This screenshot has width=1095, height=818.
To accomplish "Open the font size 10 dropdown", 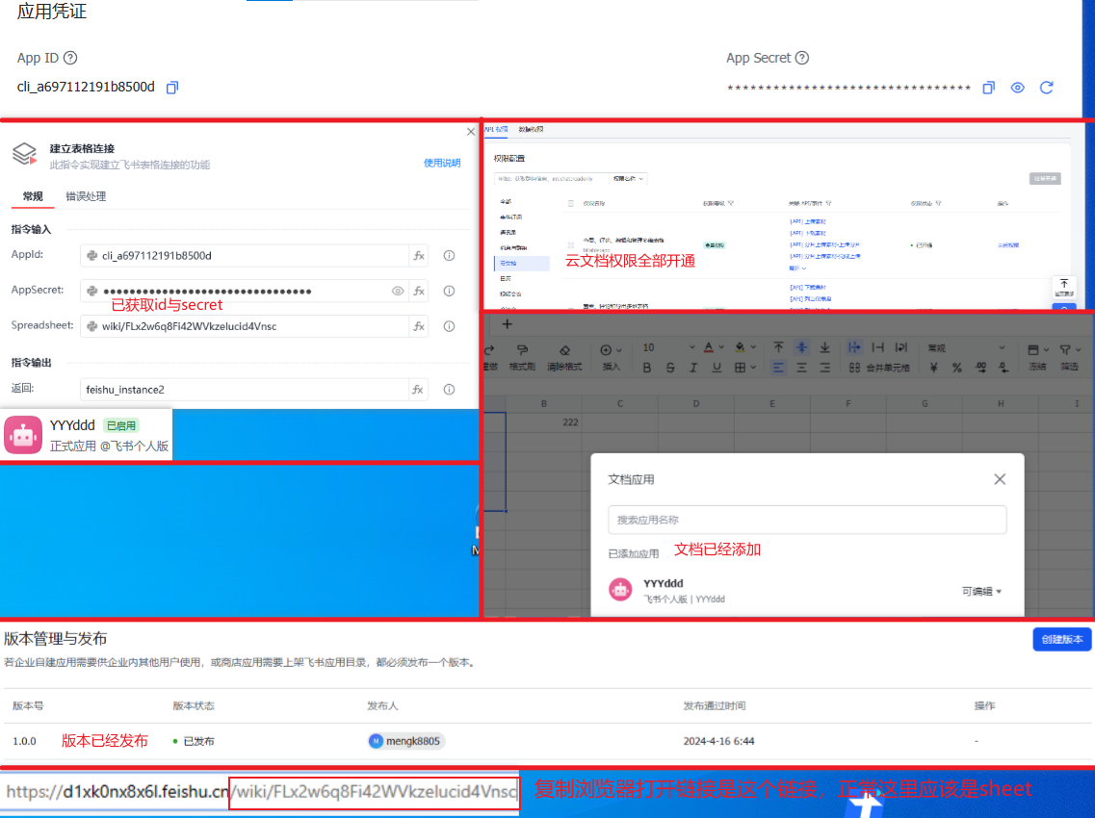I will (x=667, y=347).
